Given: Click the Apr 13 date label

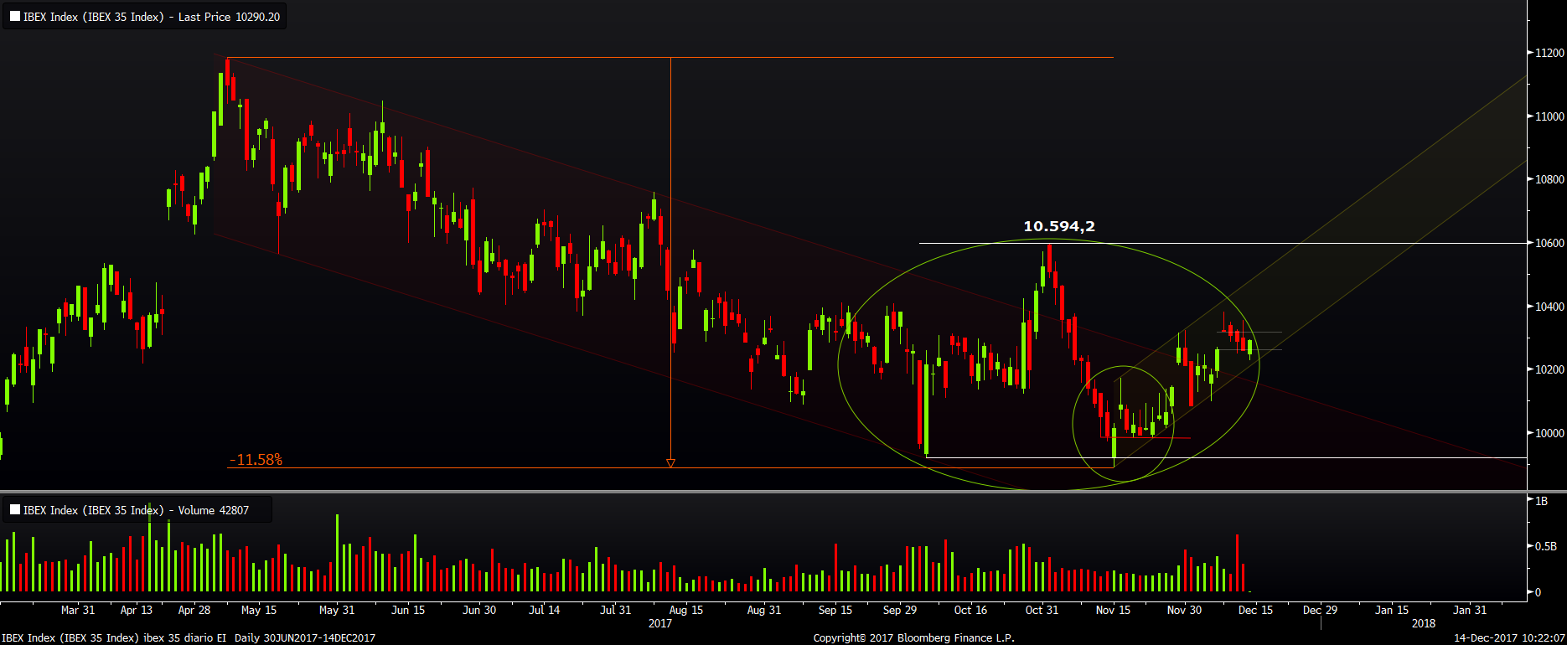Looking at the screenshot, I should pos(137,610).
